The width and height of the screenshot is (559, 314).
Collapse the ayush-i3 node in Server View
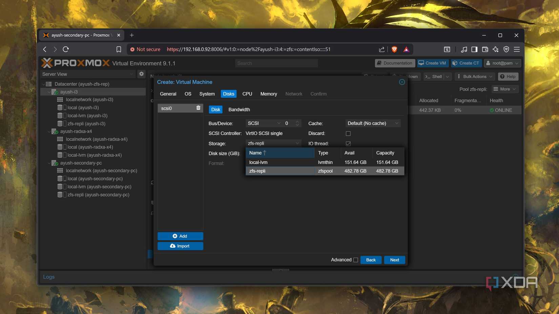tap(49, 92)
